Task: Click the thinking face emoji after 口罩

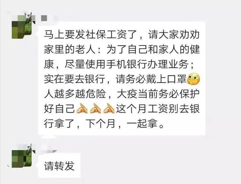Action: 193,79
